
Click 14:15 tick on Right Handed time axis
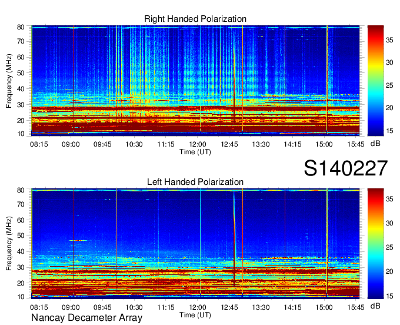(x=292, y=144)
